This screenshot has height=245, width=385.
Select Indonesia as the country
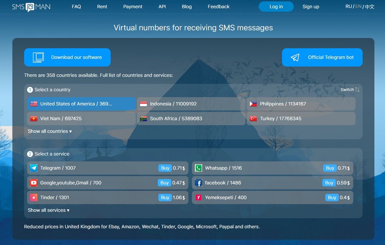click(191, 104)
